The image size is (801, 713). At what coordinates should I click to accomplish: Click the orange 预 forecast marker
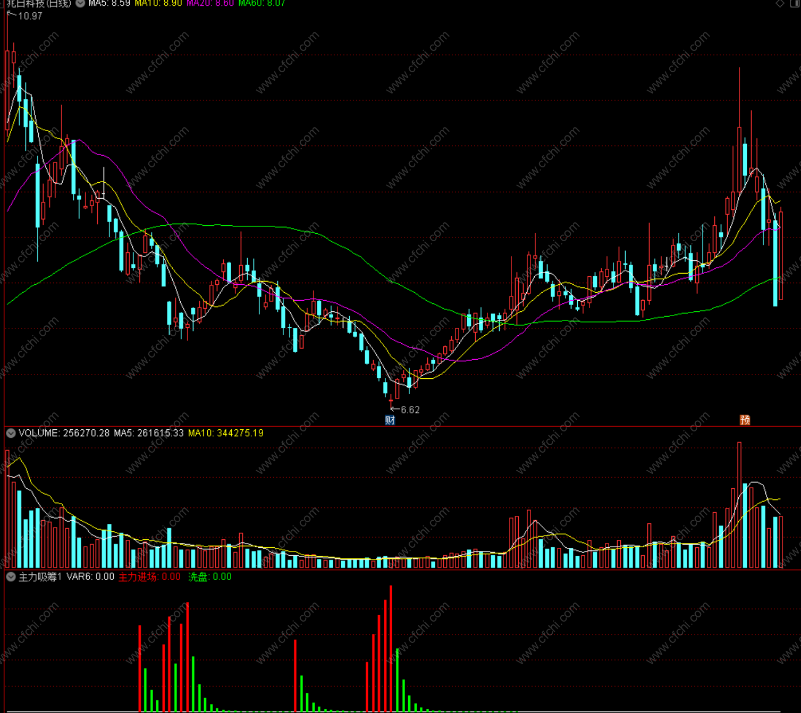point(745,420)
